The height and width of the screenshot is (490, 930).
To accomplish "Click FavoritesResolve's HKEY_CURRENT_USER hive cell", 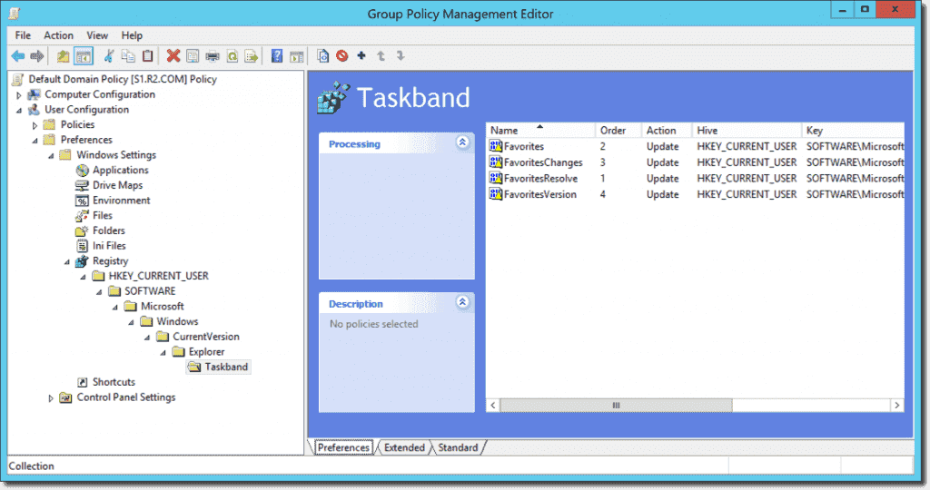I will 747,179.
